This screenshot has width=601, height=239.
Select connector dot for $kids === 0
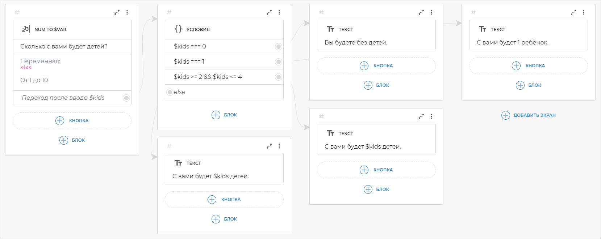(278, 47)
